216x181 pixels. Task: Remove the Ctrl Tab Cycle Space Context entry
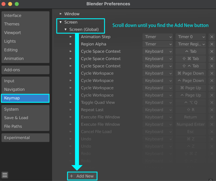[212, 51]
